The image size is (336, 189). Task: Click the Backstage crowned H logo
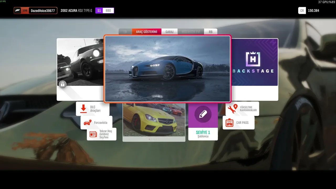[253, 59]
